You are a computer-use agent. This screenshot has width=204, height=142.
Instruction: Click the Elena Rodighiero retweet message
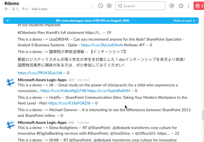point(99,131)
